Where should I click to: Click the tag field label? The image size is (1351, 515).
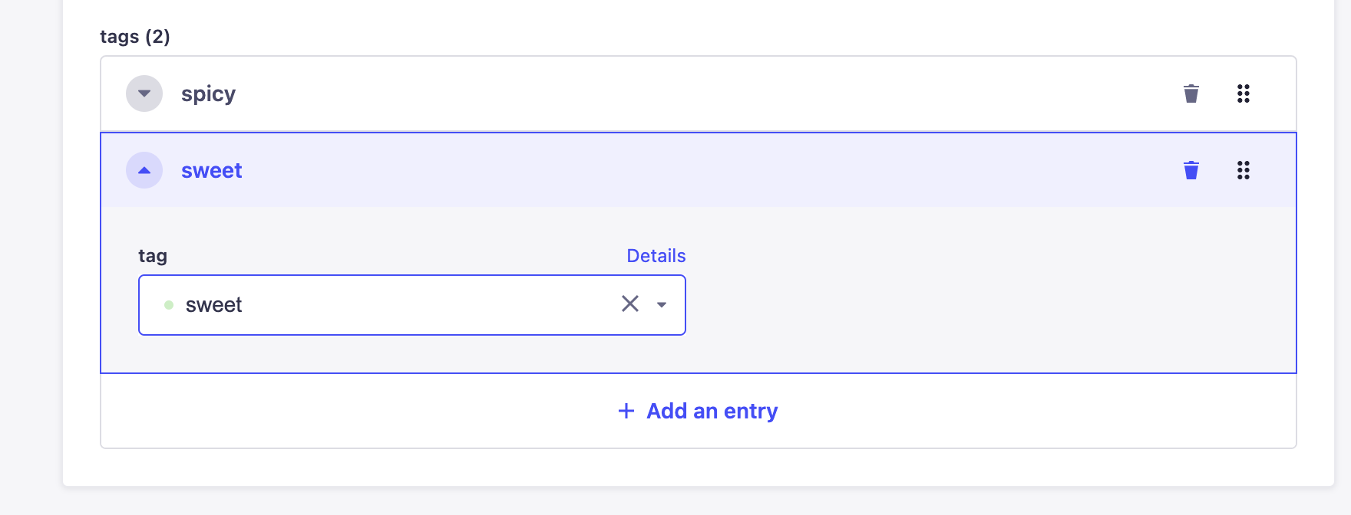[153, 256]
